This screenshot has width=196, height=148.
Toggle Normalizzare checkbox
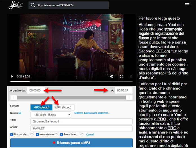37,135
